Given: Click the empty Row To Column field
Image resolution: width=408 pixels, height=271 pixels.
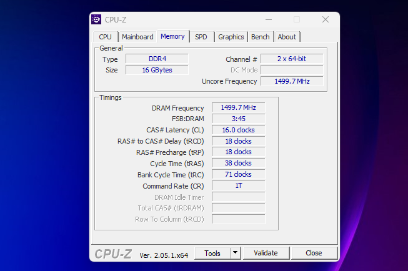Looking at the screenshot, I should pos(239,219).
